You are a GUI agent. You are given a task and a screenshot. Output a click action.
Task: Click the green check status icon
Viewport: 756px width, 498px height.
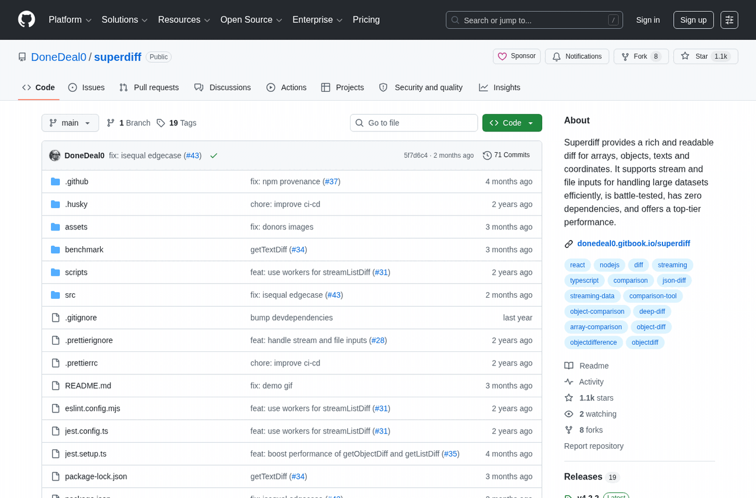click(213, 156)
